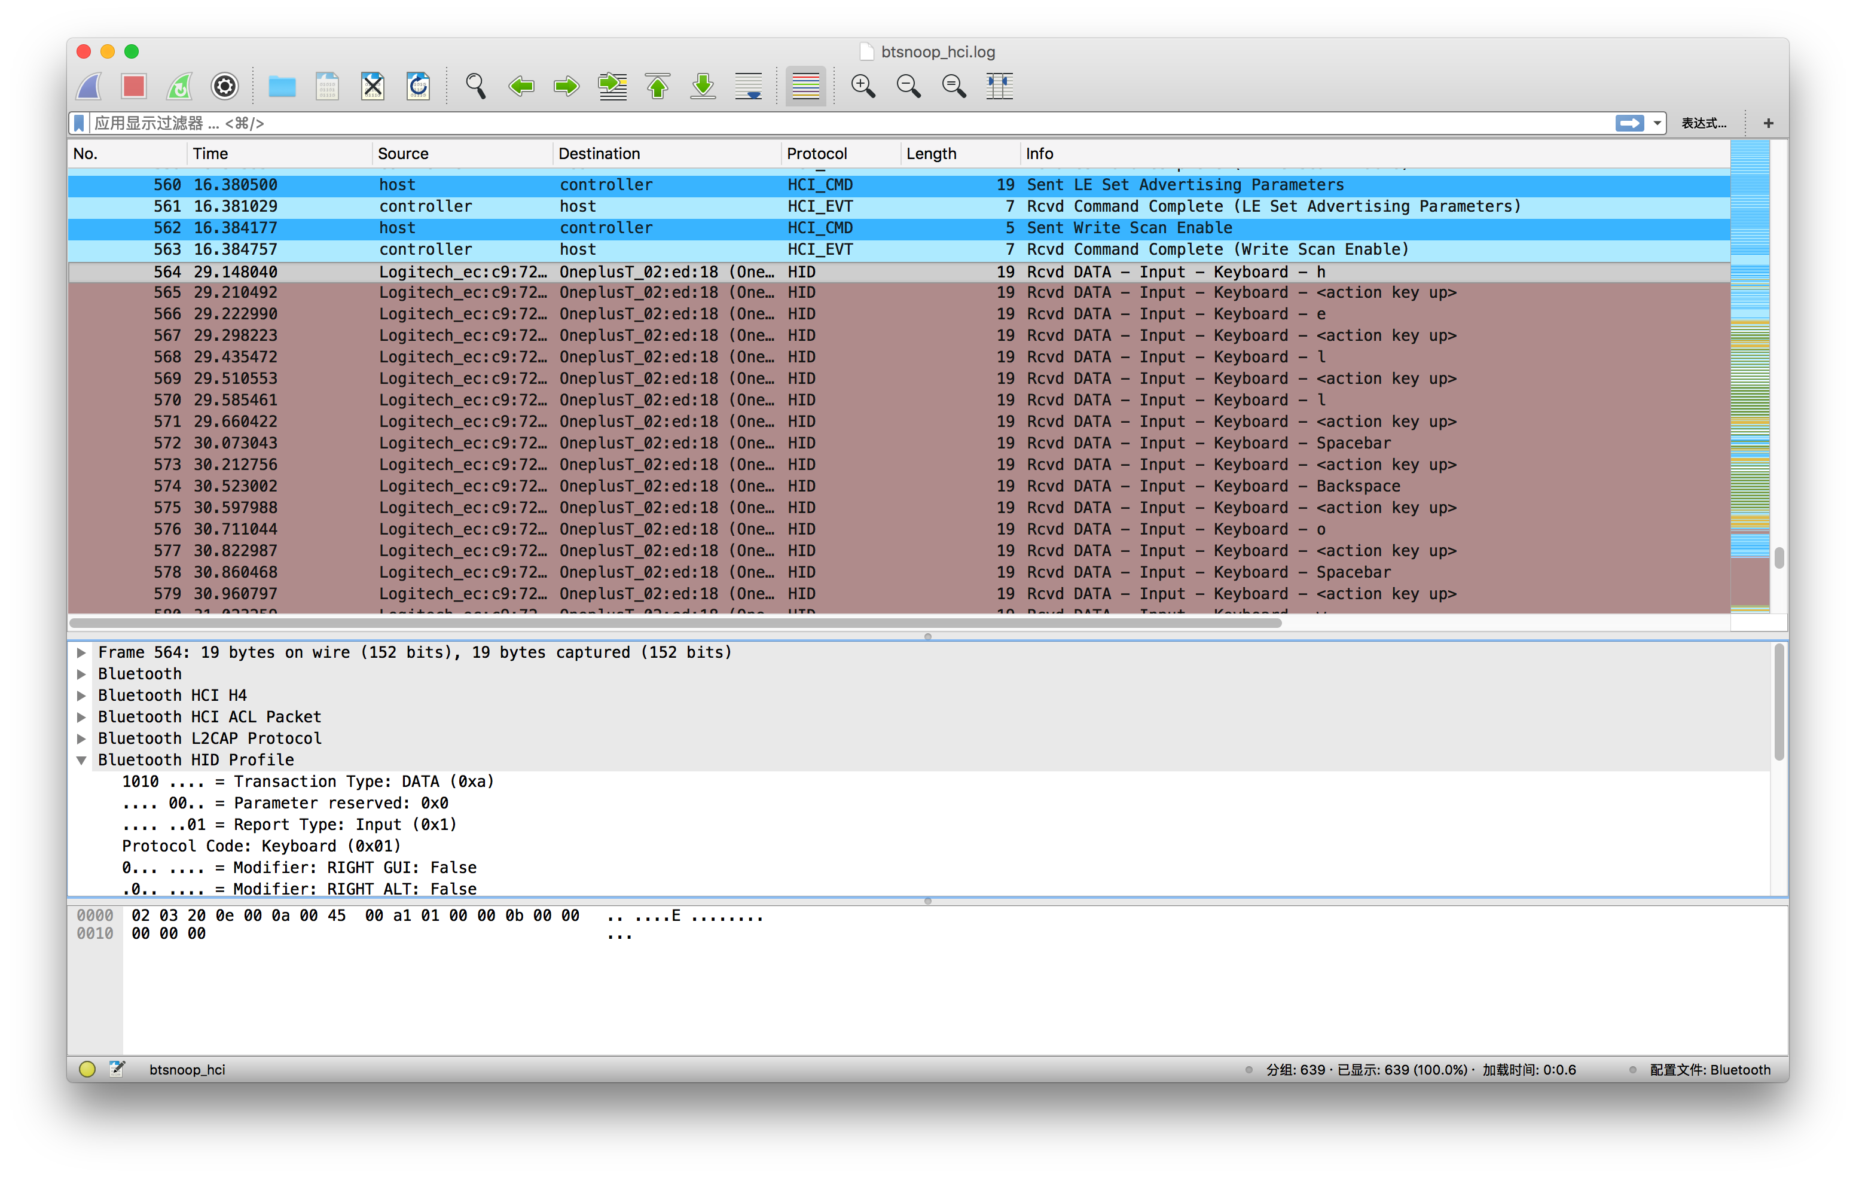Sort packets by Protocol column header
The image size is (1856, 1178).
click(816, 154)
